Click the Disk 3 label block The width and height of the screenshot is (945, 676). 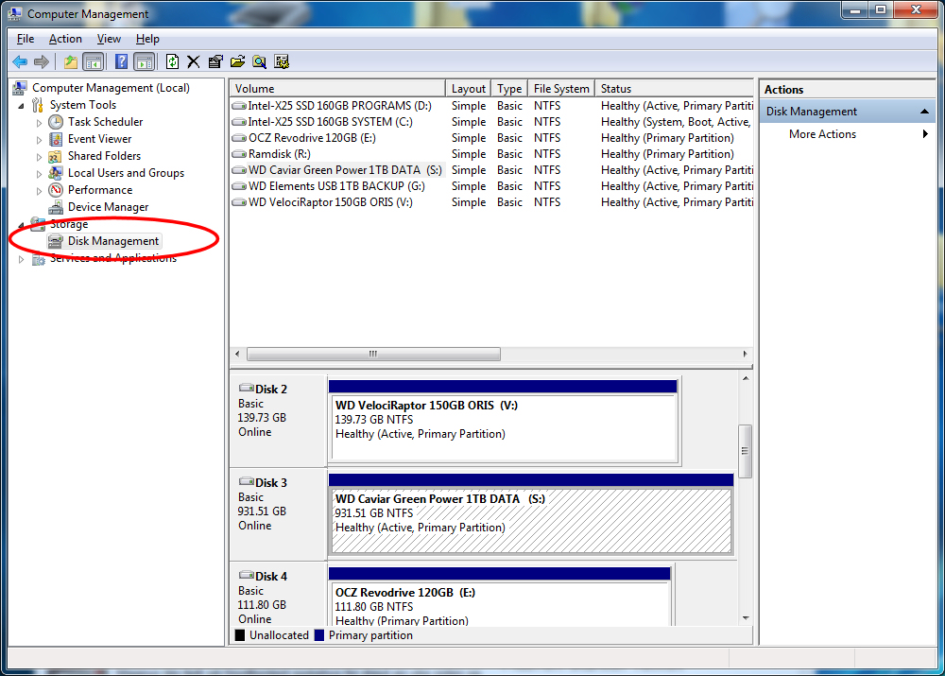tap(278, 514)
